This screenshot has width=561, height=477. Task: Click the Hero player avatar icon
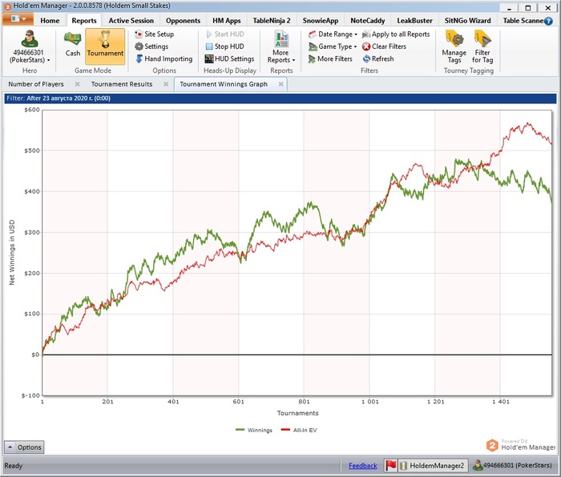pyautogui.click(x=30, y=38)
